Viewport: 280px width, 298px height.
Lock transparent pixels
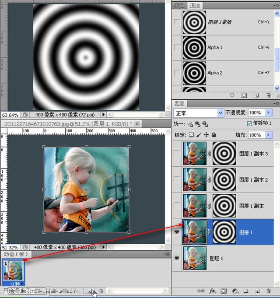[x=191, y=135]
